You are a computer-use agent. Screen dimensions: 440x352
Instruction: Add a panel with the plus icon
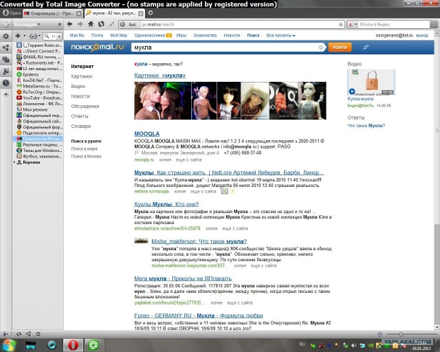click(x=5, y=95)
